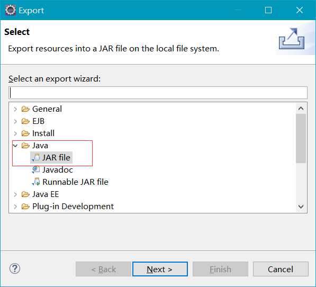Screen dimensions: 316x287
Task: Click the EJB folder icon
Action: click(25, 121)
